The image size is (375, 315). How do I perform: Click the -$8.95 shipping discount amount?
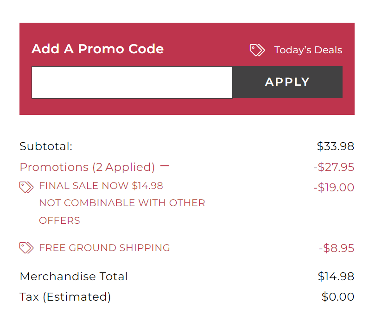pos(337,248)
